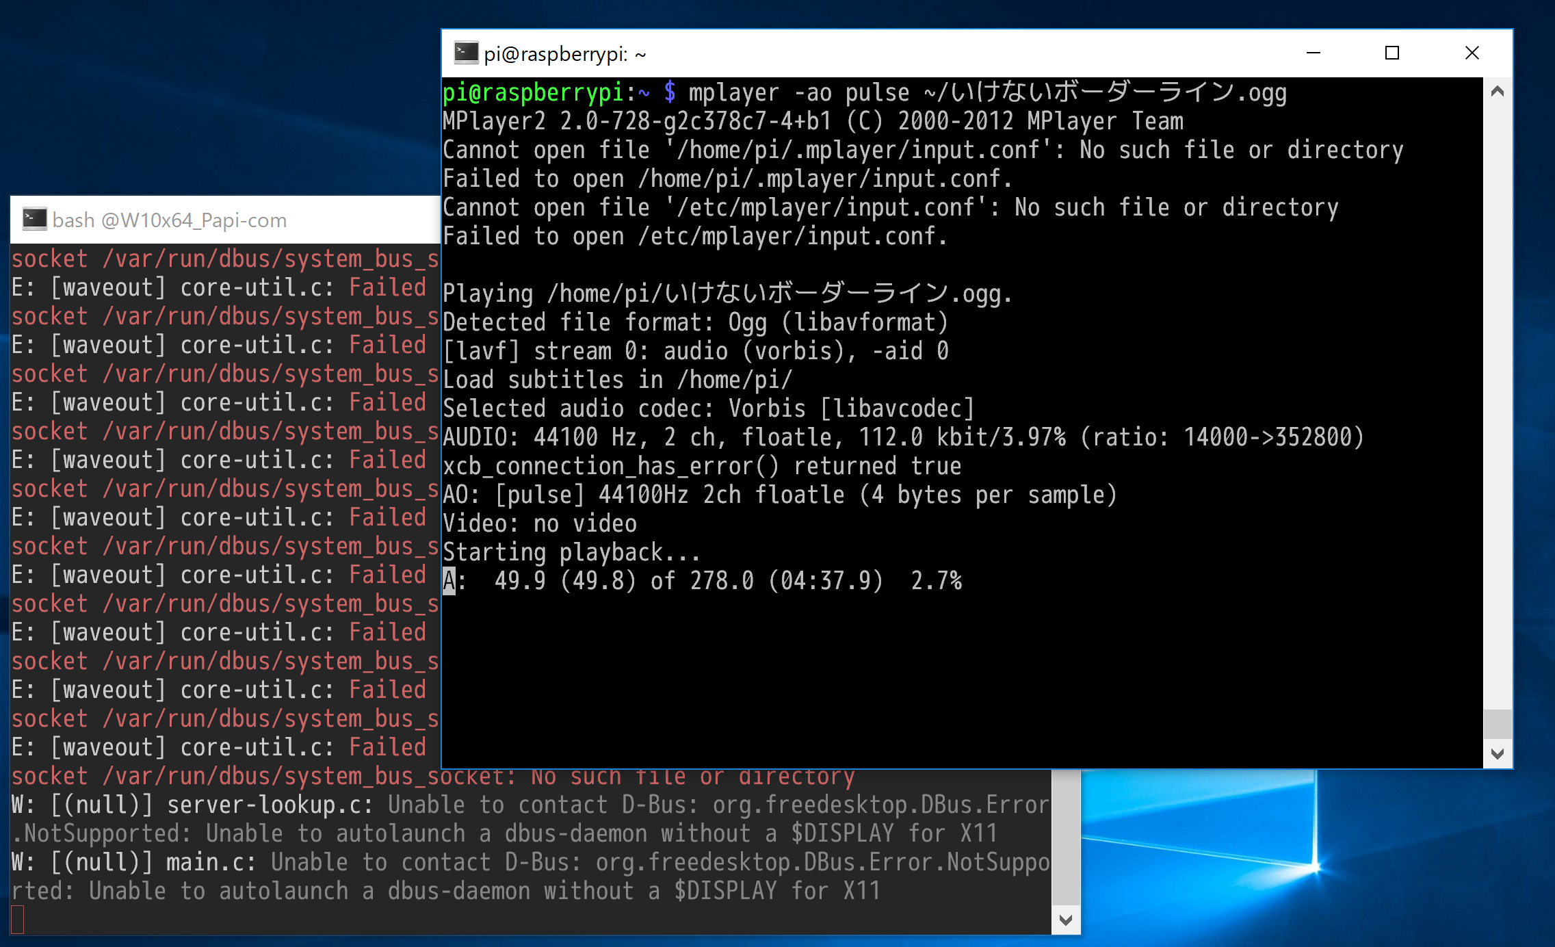This screenshot has width=1555, height=947.
Task: Click the empty scrollbar track in raspberrypi terminal
Action: (1497, 411)
